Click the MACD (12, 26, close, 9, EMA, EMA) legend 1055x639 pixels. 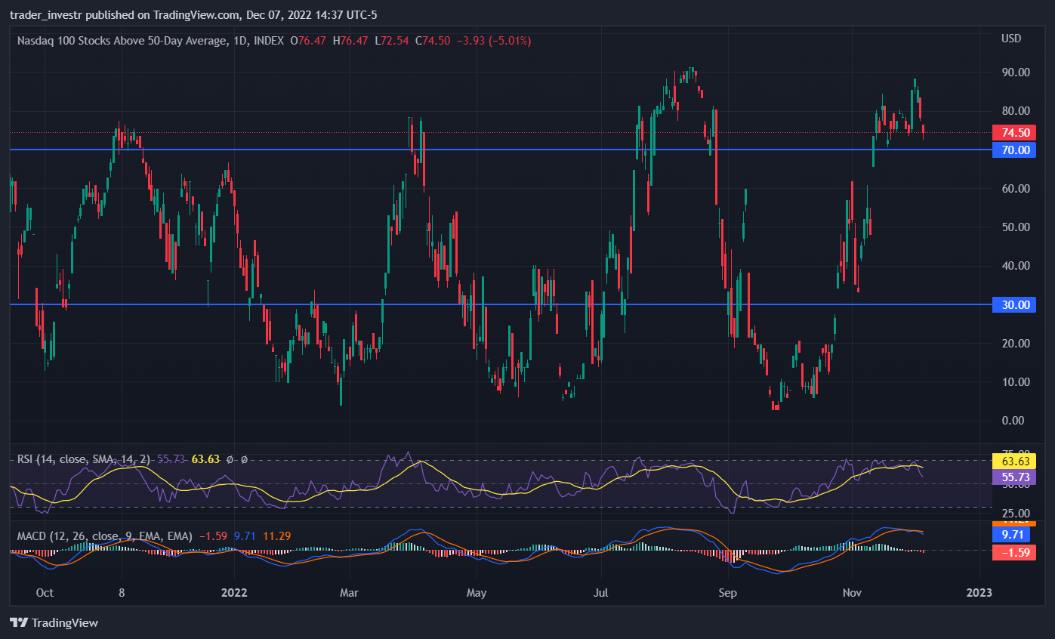pos(105,536)
